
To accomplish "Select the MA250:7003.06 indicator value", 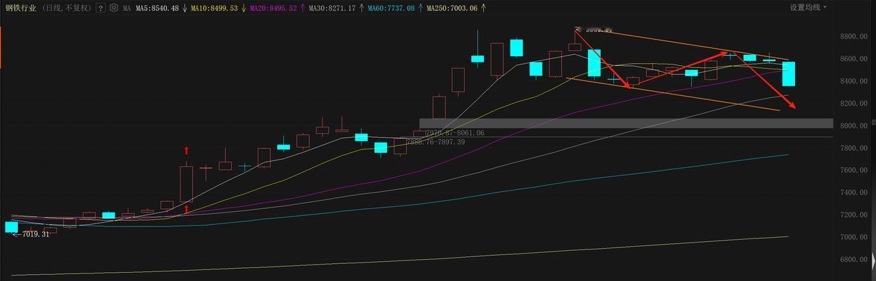I will point(452,8).
